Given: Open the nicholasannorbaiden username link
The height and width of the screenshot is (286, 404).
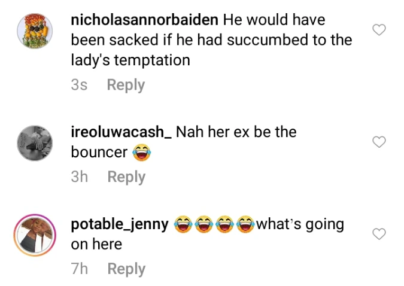Looking at the screenshot, I should (x=145, y=20).
